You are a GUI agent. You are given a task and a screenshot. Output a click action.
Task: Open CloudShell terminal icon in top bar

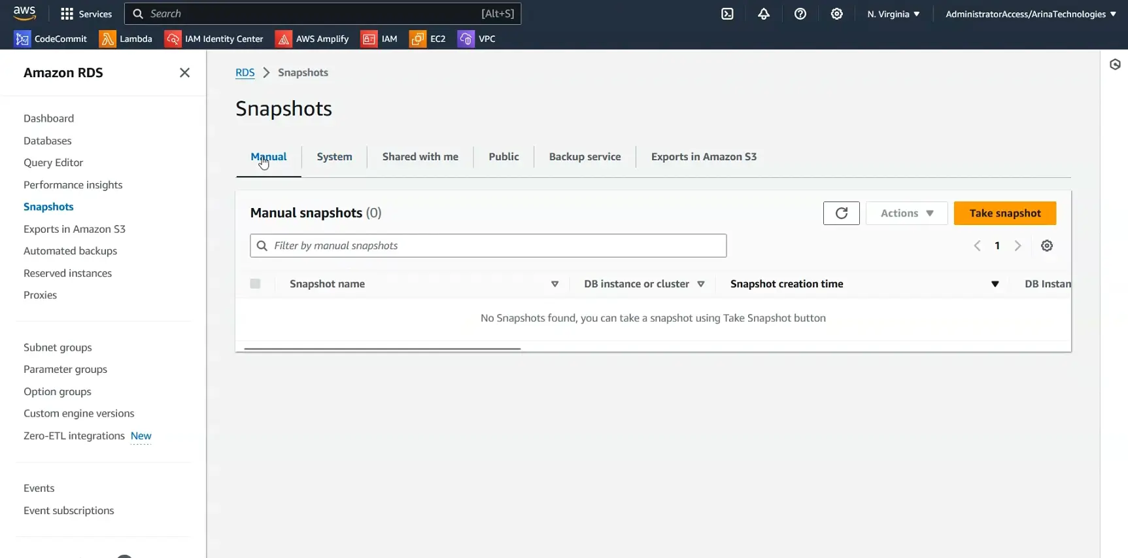(727, 14)
